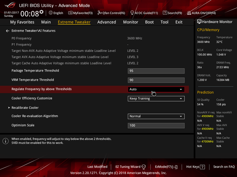Screen dimensions: 237x177
Task: Open clock settings gear icon
Action: pyautogui.click(x=42, y=12)
